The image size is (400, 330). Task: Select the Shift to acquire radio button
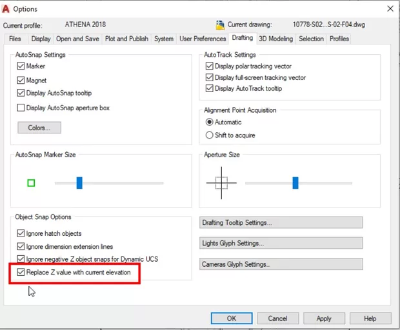[209, 135]
